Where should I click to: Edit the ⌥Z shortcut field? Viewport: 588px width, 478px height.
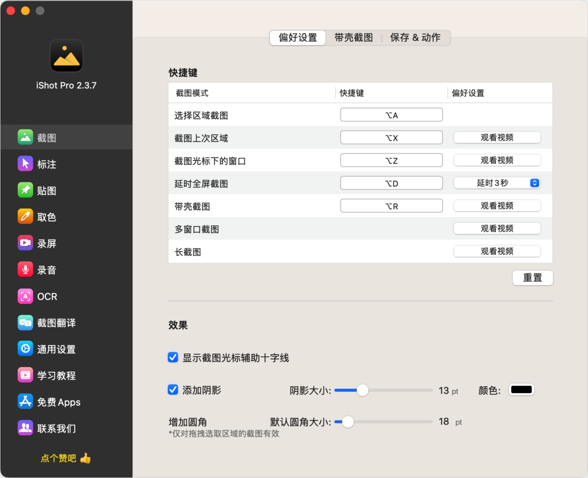(x=391, y=161)
